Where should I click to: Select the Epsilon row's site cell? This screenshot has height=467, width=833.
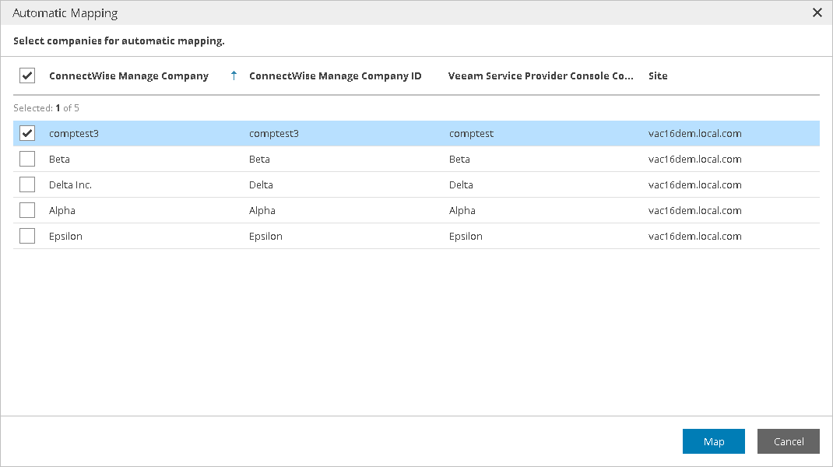pyautogui.click(x=694, y=236)
